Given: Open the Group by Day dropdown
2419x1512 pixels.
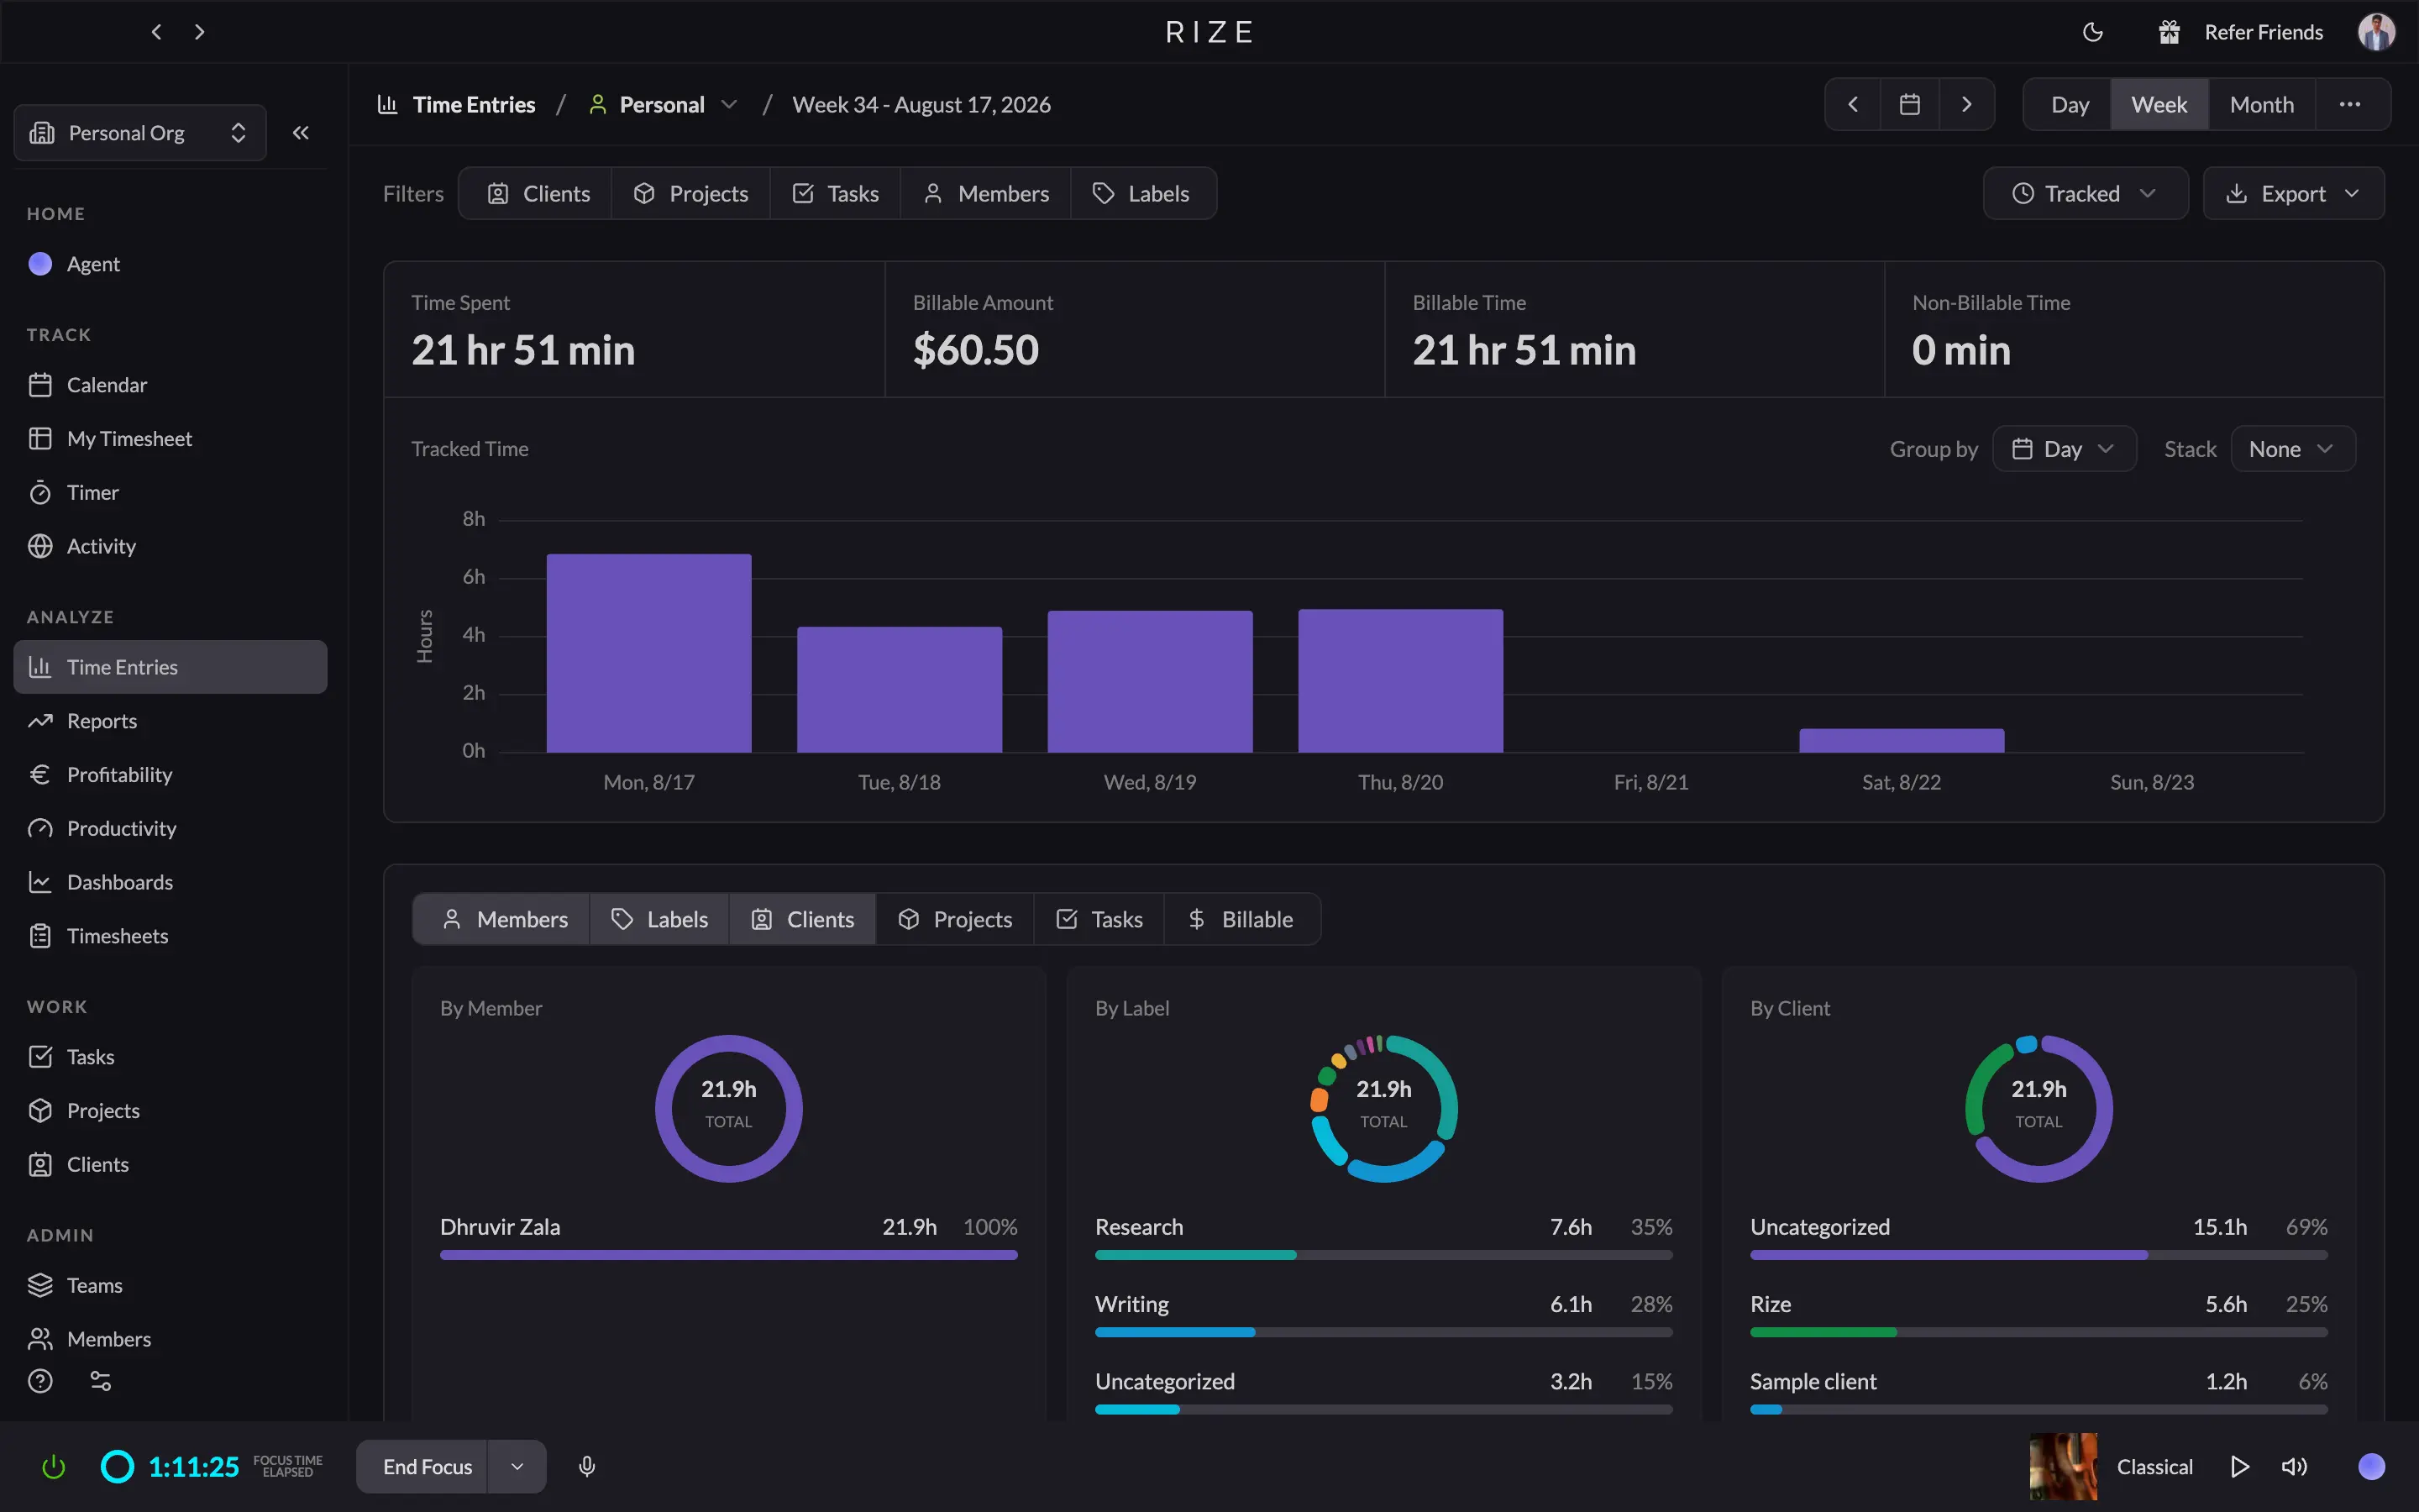Looking at the screenshot, I should coord(2065,449).
